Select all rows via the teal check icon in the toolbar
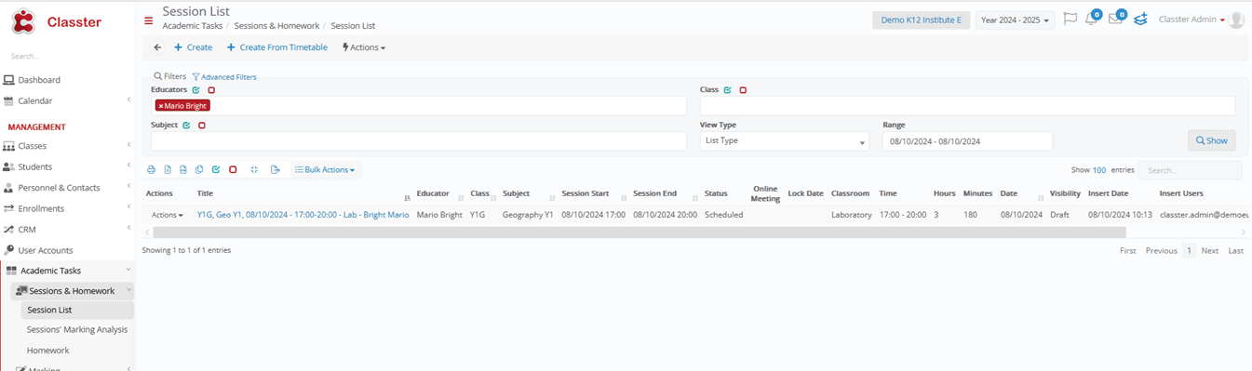 click(x=216, y=170)
